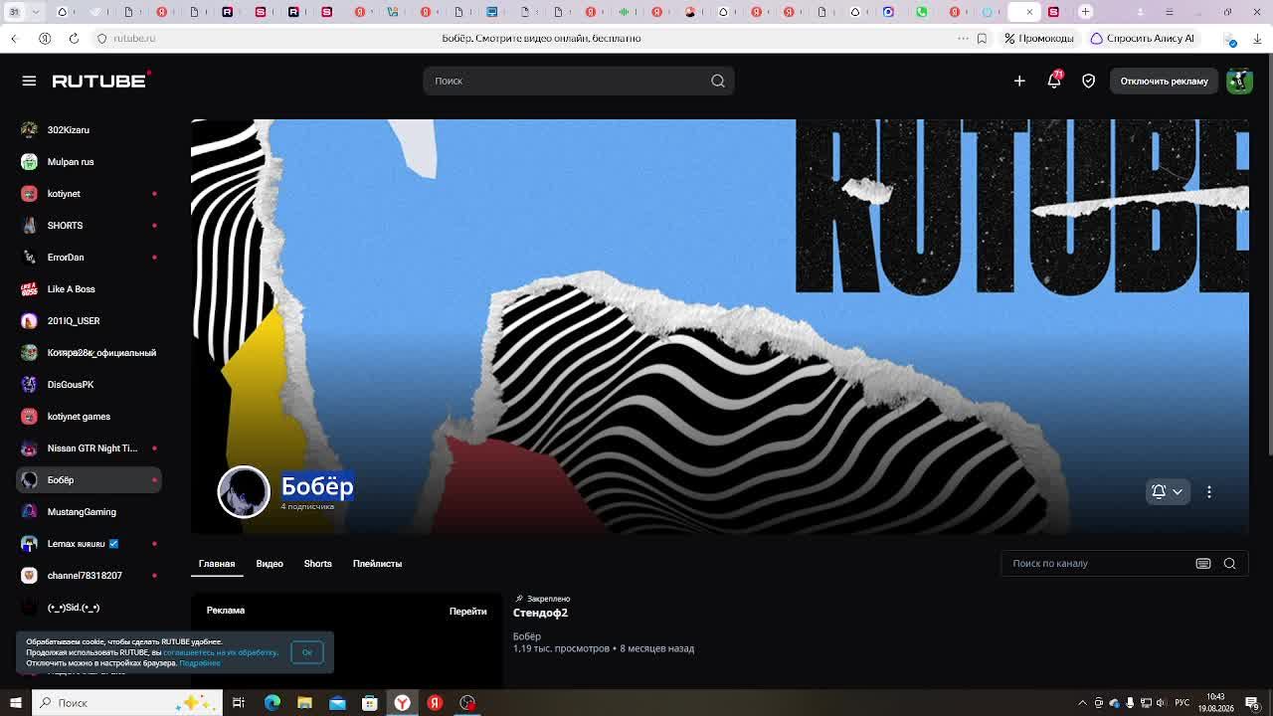Open the browser page three-dot menu
The height and width of the screenshot is (716, 1273).
point(963,38)
